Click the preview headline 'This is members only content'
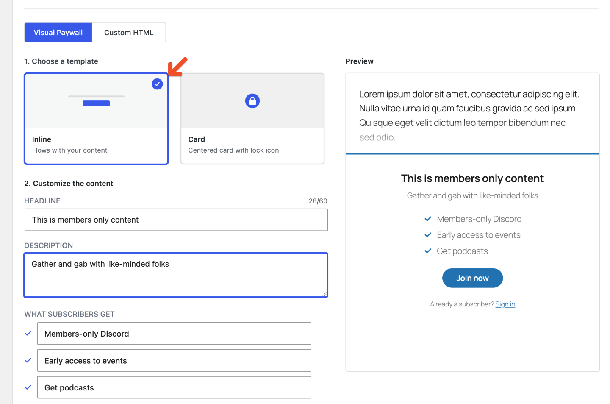Screen dimensions: 610x404 click(x=472, y=178)
